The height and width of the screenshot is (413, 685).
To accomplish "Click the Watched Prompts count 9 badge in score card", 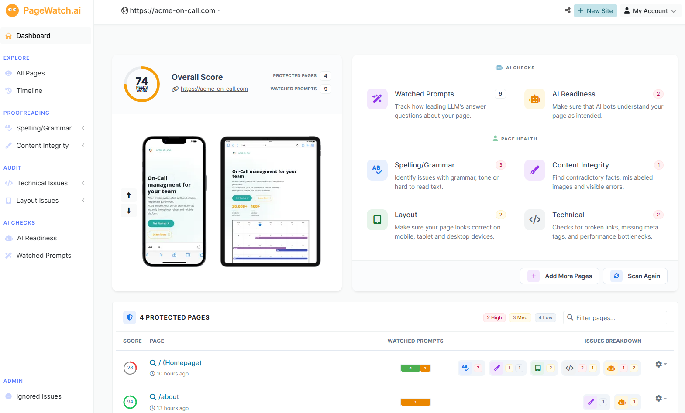I will tap(326, 89).
